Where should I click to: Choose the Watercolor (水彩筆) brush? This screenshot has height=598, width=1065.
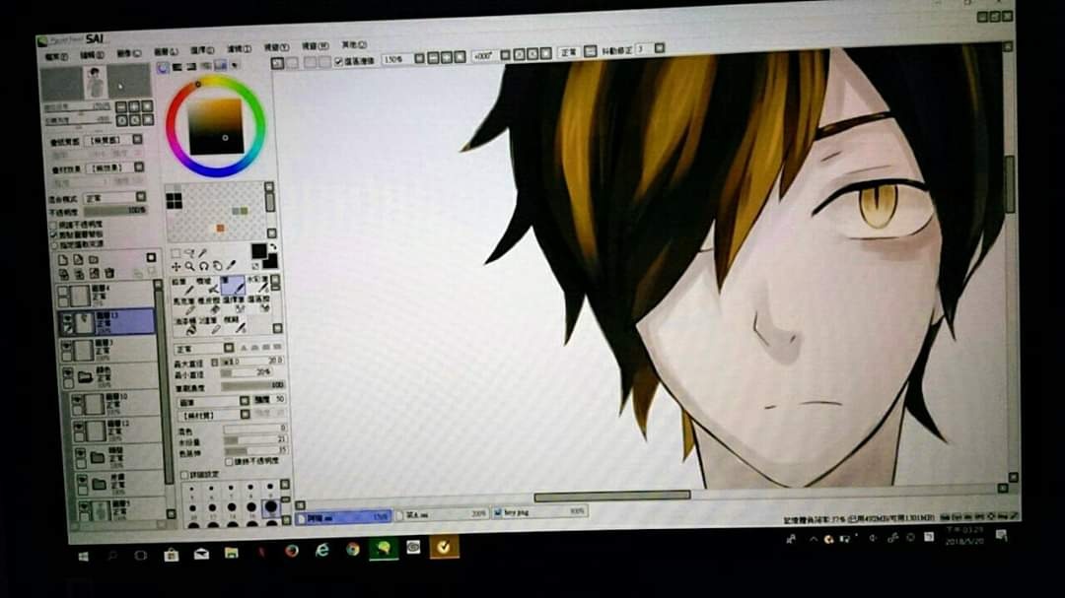(x=256, y=285)
